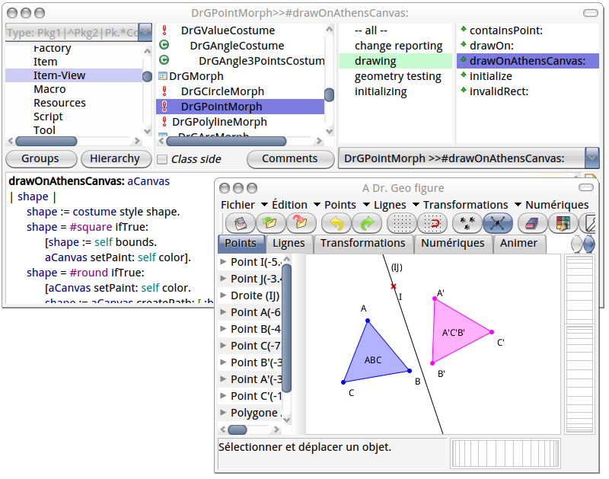Click the green redo arrow icon

366,222
